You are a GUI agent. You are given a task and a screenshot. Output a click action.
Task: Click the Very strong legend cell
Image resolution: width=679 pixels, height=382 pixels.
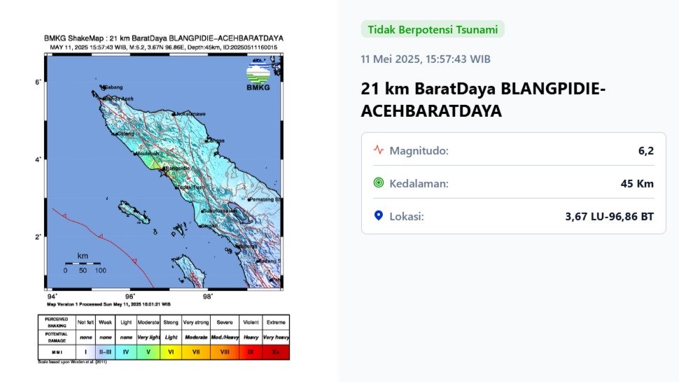(x=196, y=323)
